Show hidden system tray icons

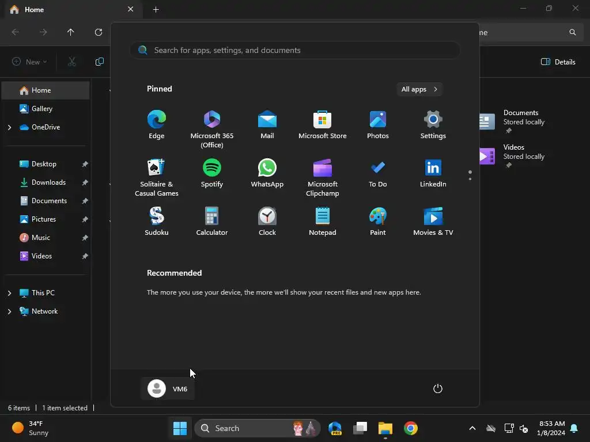click(x=472, y=428)
